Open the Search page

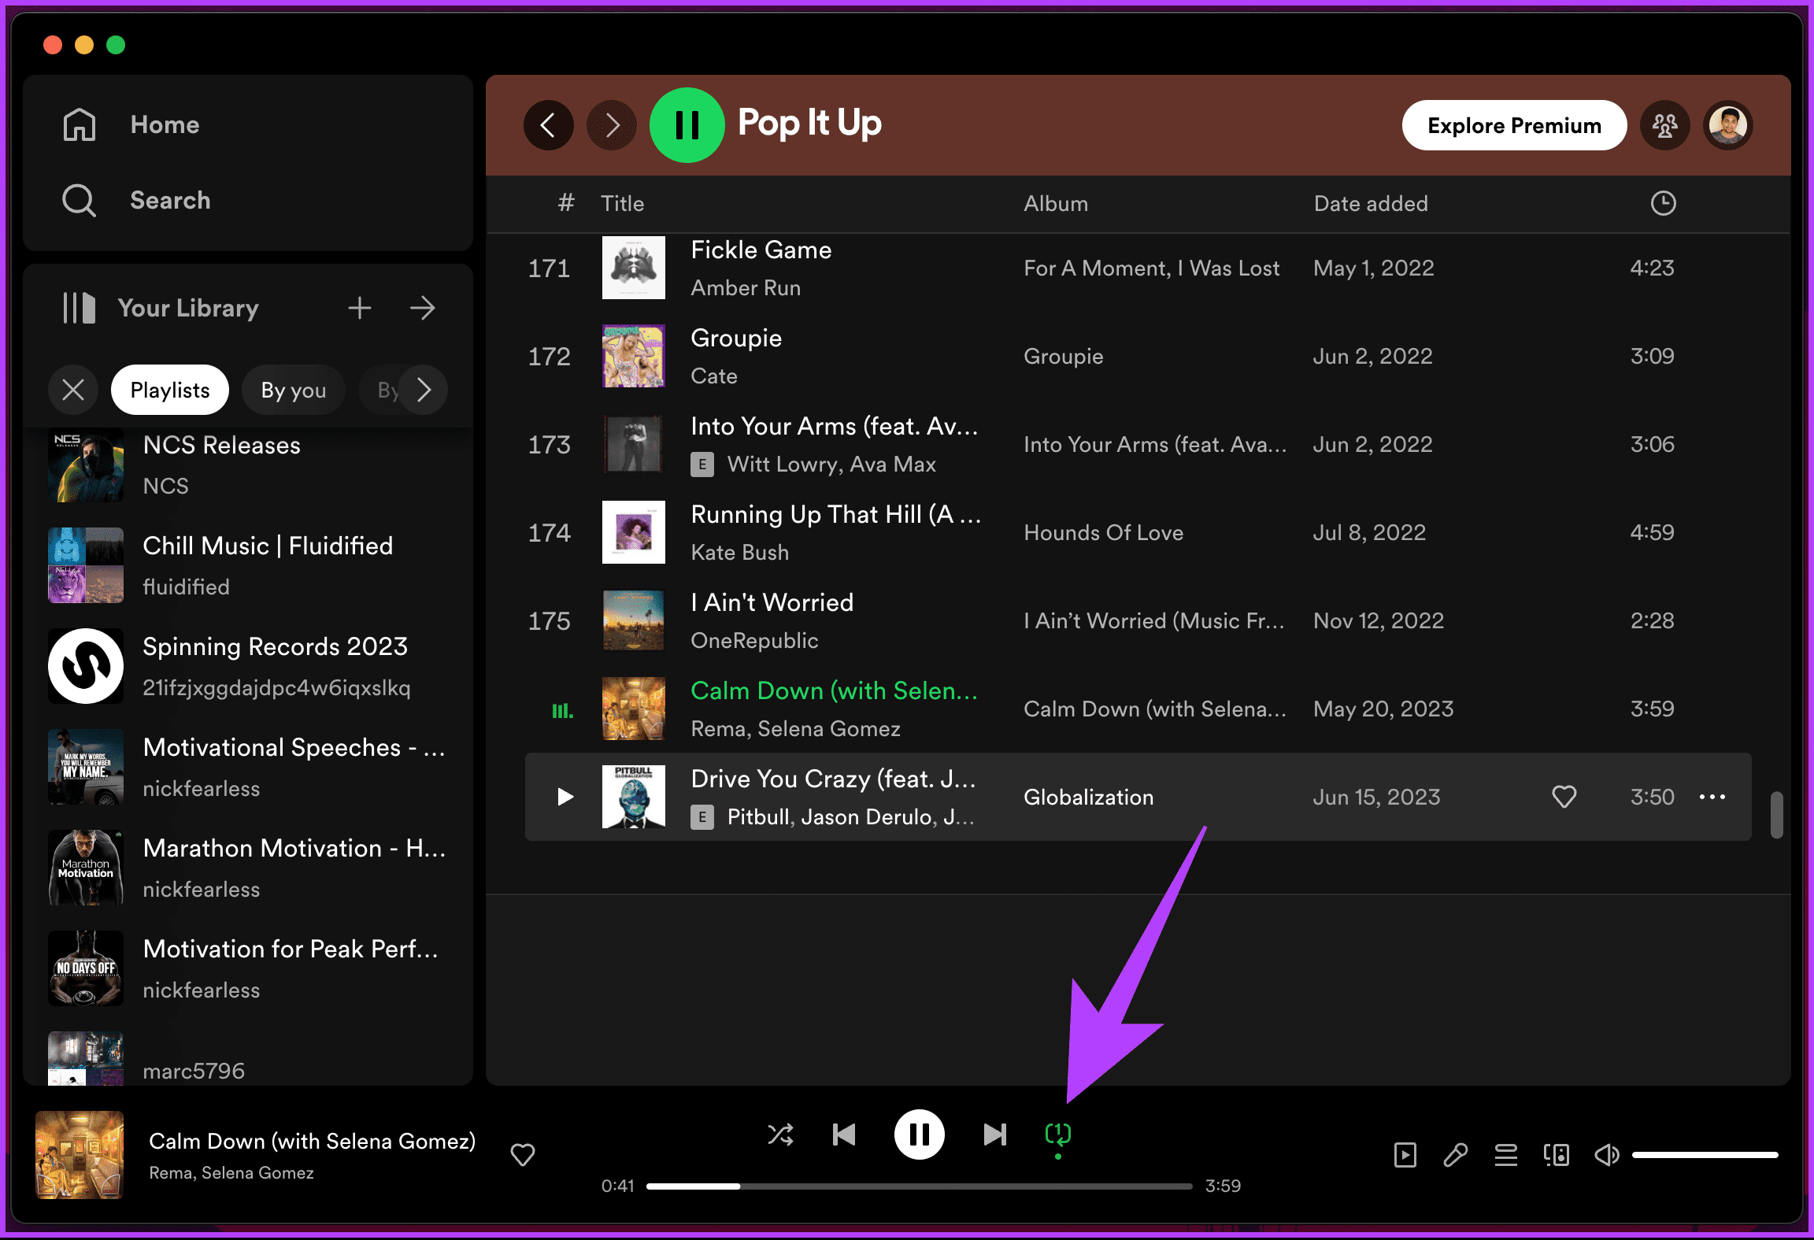coord(169,198)
